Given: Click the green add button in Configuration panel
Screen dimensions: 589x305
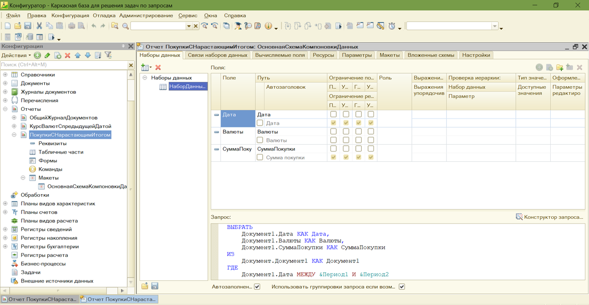Looking at the screenshot, I should tap(37, 55).
